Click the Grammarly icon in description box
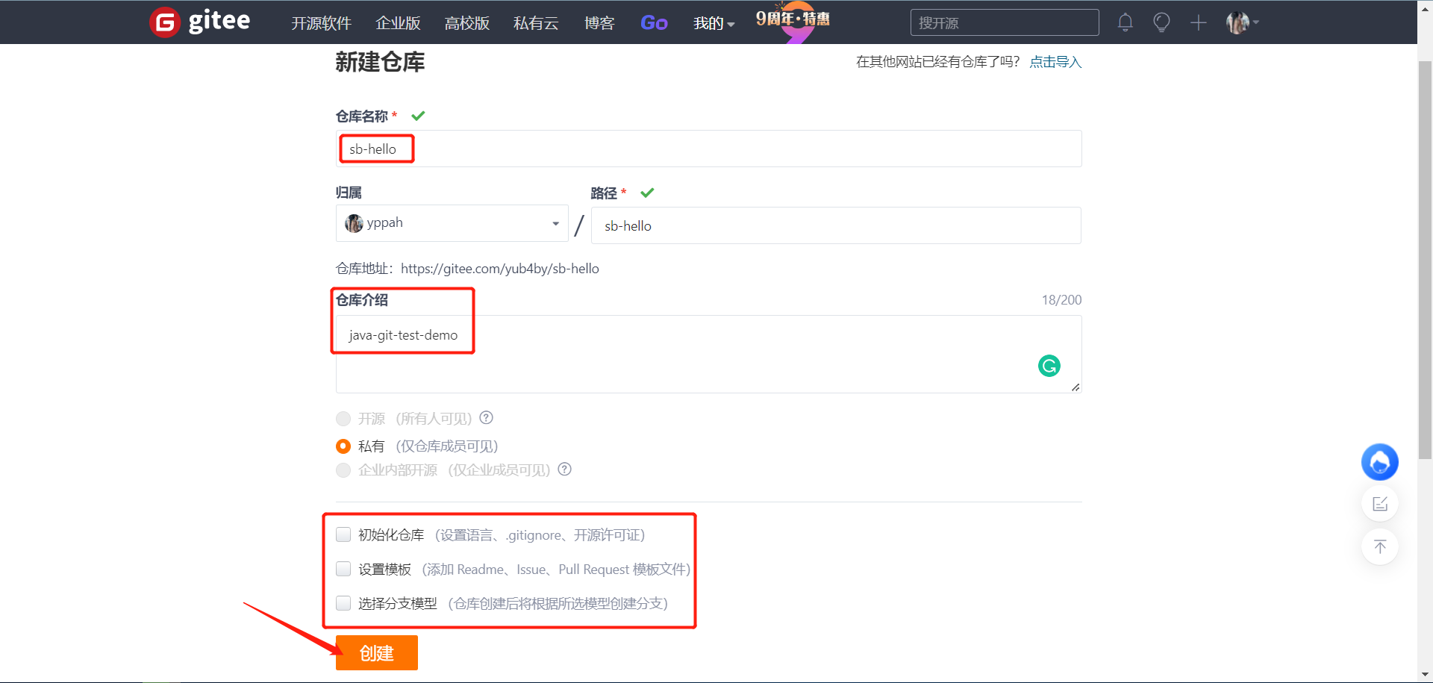Viewport: 1433px width, 683px height. pyautogui.click(x=1049, y=366)
